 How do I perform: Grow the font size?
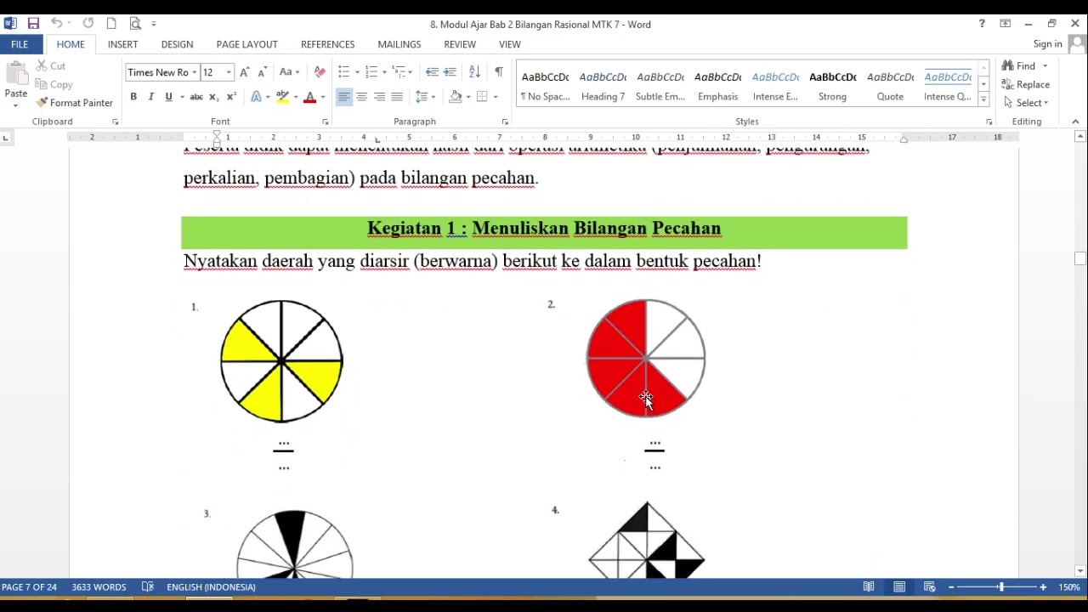click(x=245, y=72)
